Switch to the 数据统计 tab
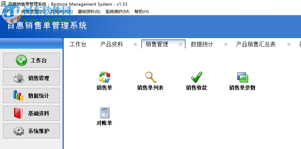This screenshot has height=149, width=301. 202,44
